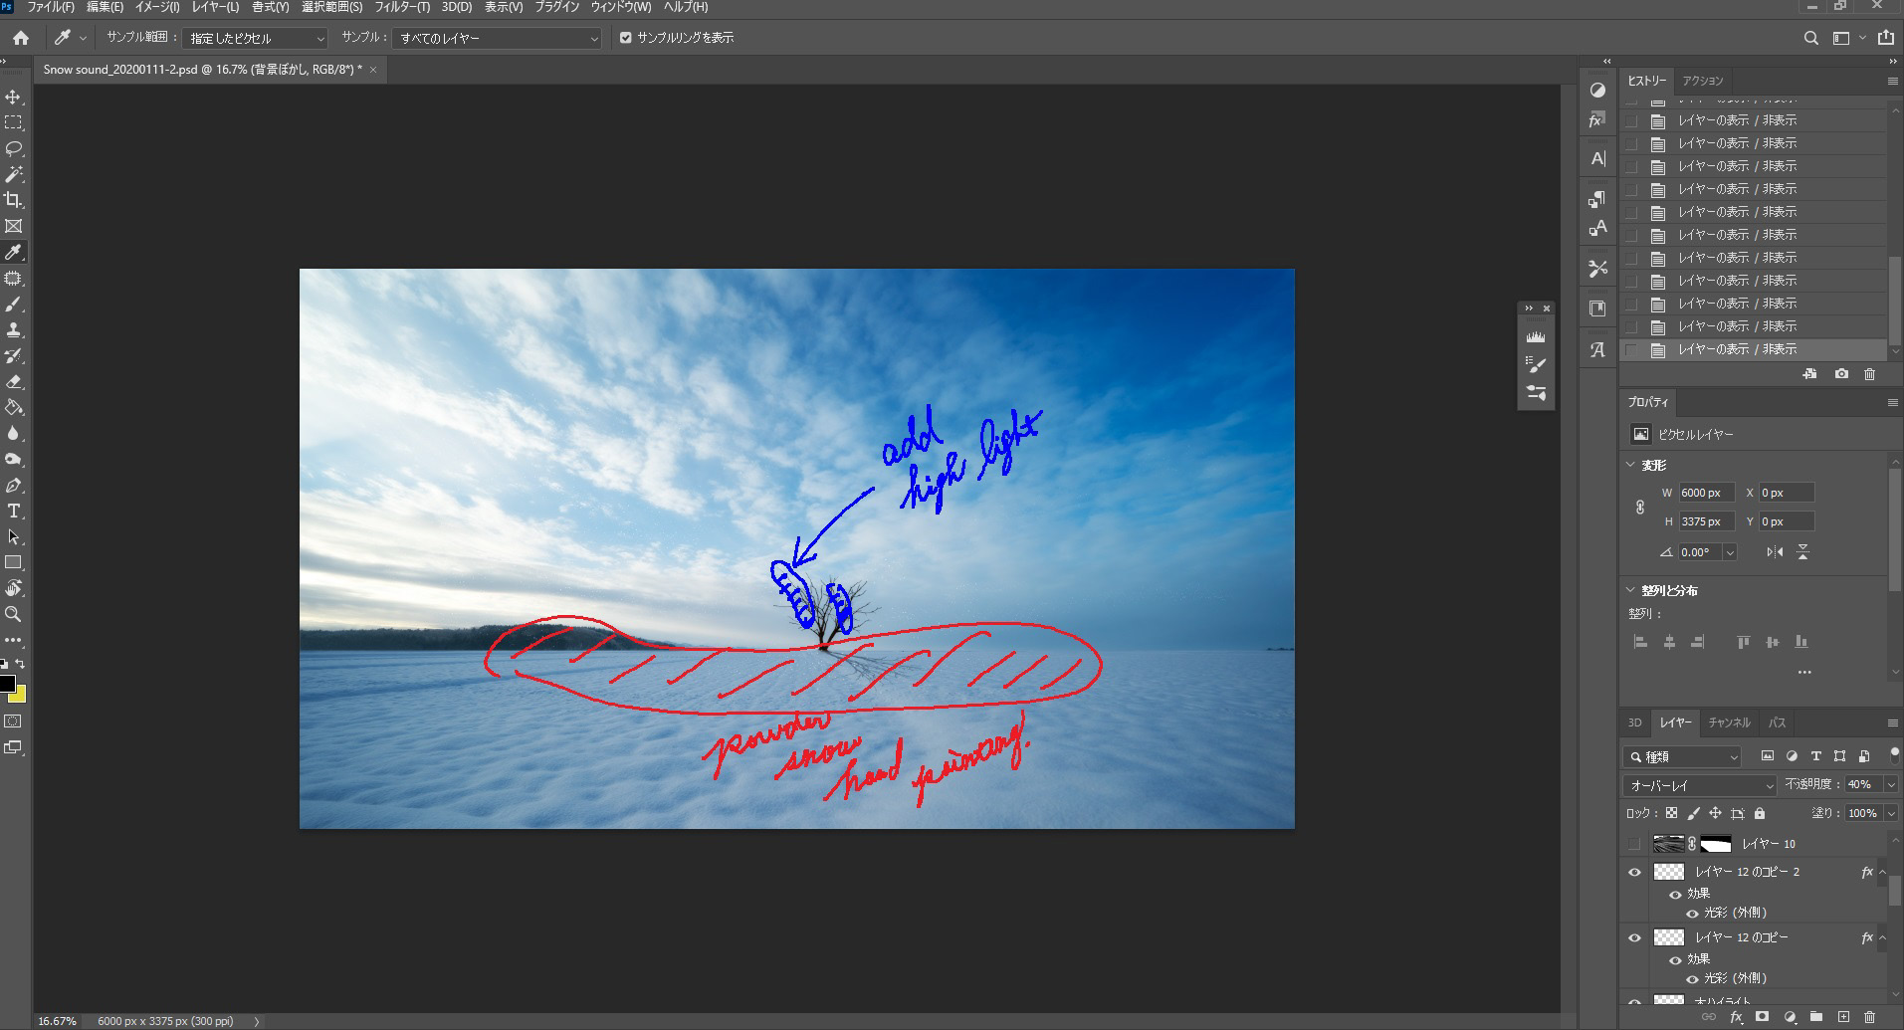Open サンプル範囲 dropdown 指定したピクセル
The image size is (1904, 1030).
255,38
